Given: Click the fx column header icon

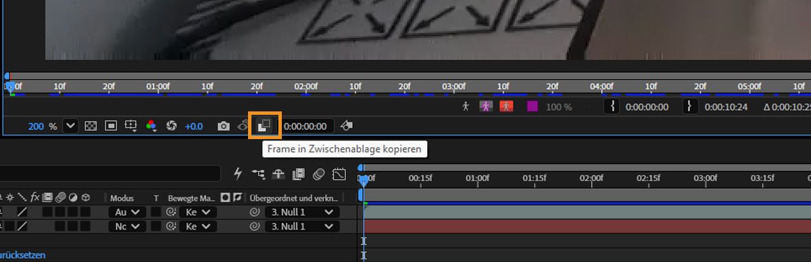Looking at the screenshot, I should (x=35, y=198).
